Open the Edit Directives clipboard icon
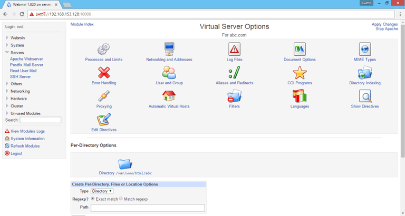Screen dimensions: 405x216 [104, 120]
